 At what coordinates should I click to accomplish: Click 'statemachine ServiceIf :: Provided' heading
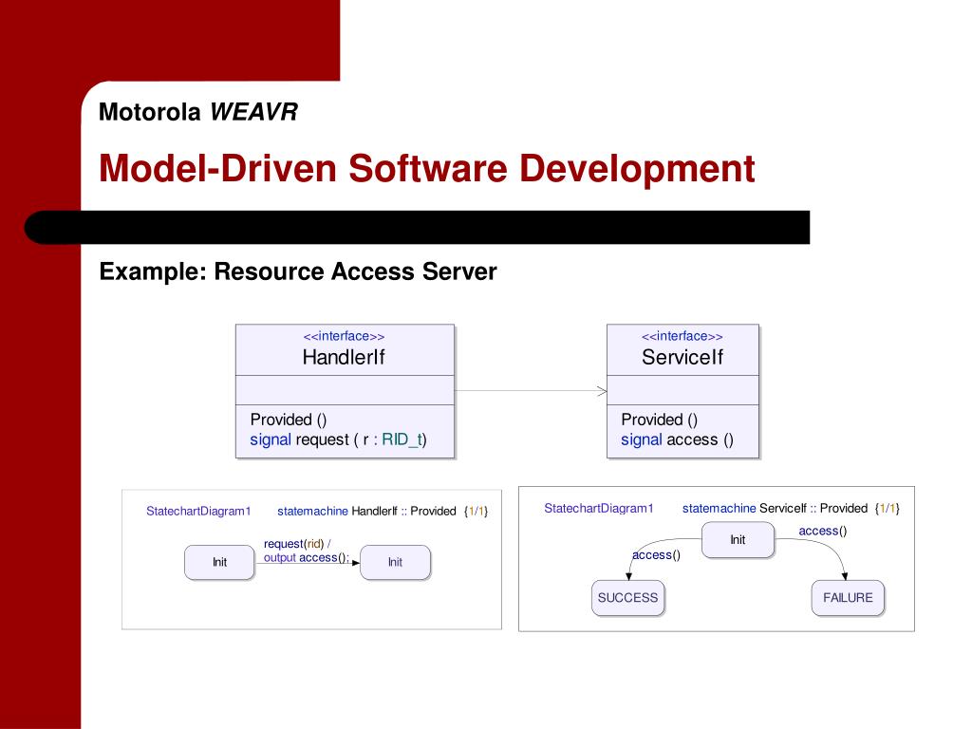tap(775, 509)
